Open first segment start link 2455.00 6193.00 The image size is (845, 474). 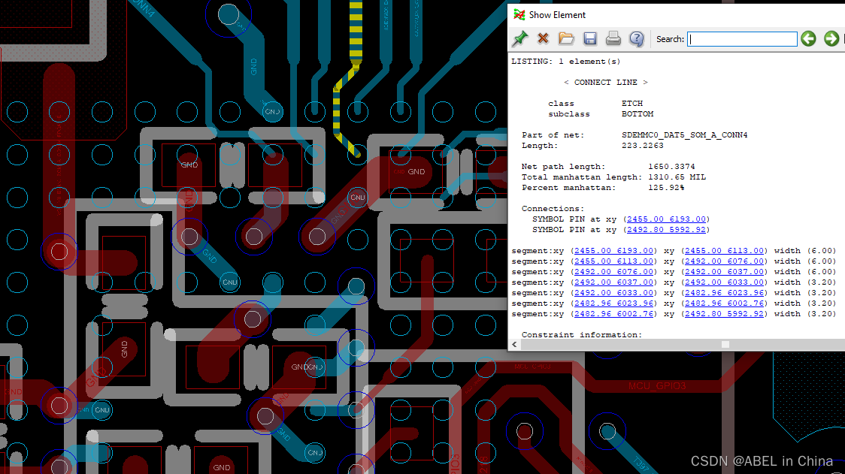point(613,251)
